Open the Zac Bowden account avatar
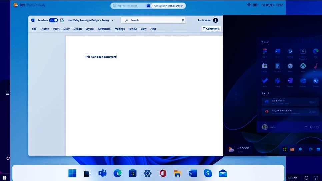This screenshot has width=322, height=181. pos(215,20)
